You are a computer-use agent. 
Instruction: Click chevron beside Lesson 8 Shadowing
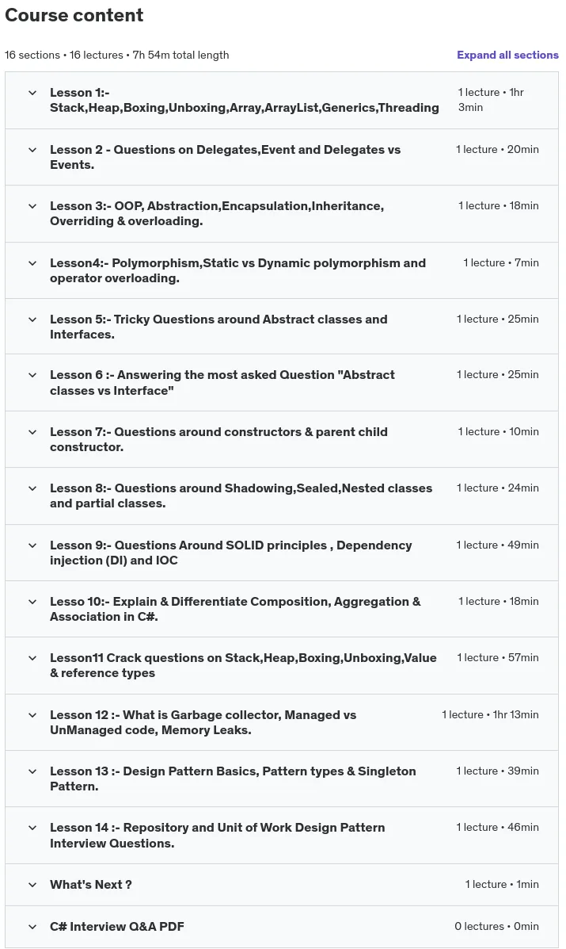click(32, 488)
